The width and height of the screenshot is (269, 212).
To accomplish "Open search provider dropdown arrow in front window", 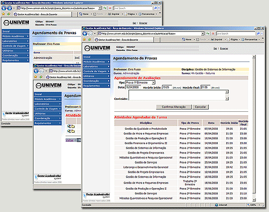I will click(x=262, y=33).
